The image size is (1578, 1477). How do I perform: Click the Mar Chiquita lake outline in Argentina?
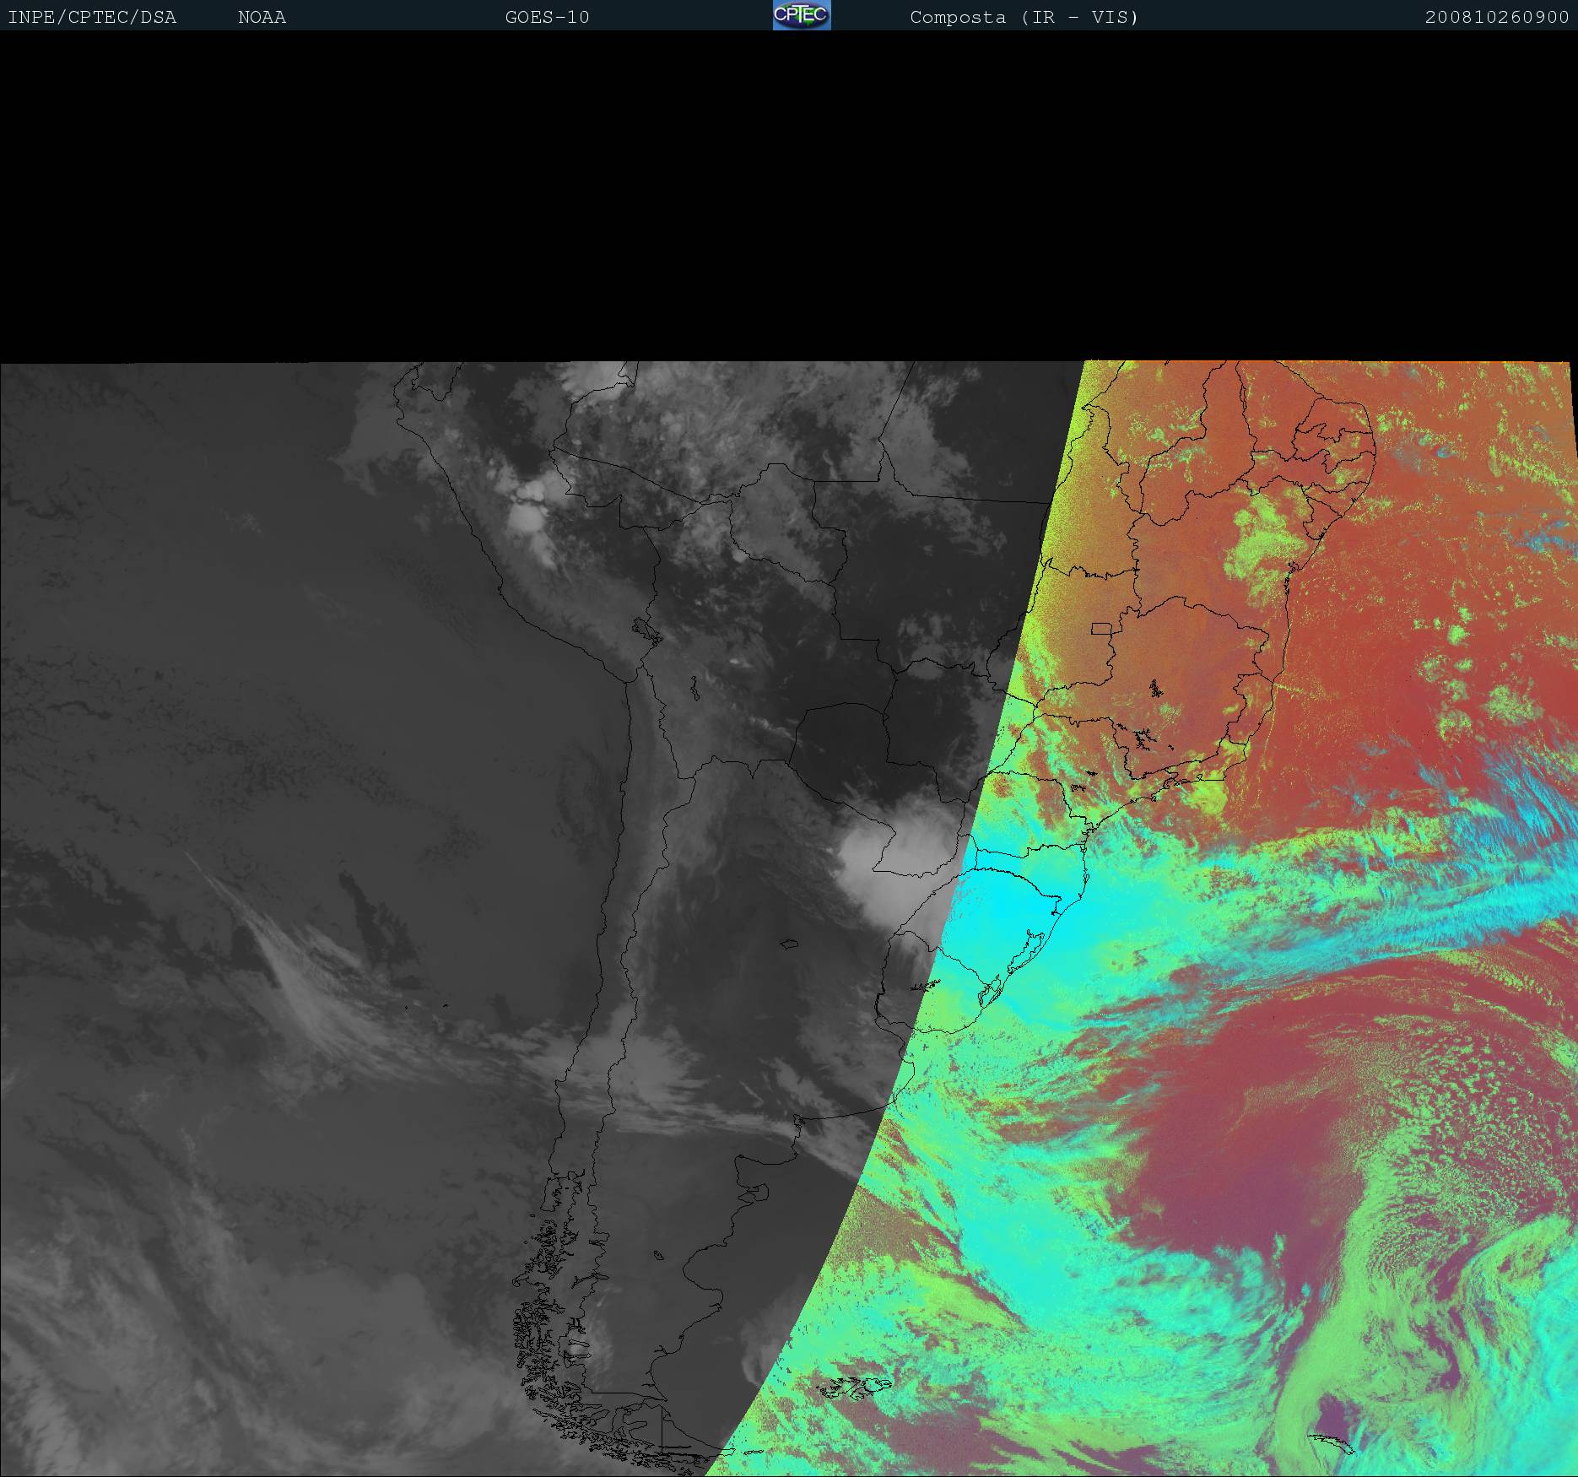click(789, 945)
